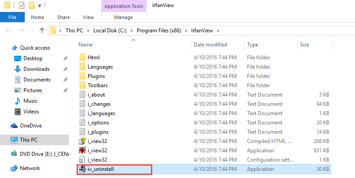Open Desktop in the navigation pane
The height and width of the screenshot is (178, 355).
tap(33, 58)
